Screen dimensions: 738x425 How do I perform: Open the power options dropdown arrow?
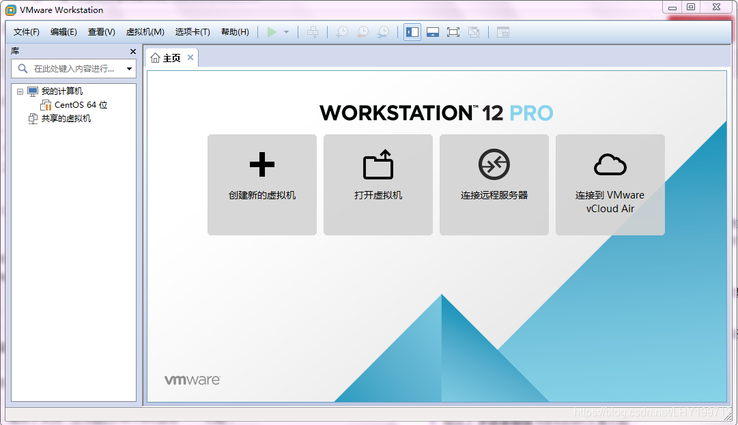(x=286, y=32)
